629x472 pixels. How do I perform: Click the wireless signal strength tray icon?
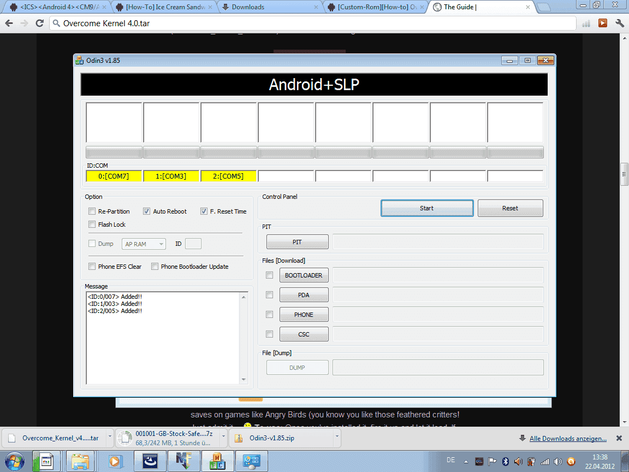544,462
